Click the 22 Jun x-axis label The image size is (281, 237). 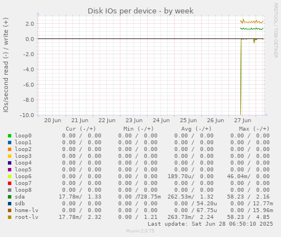coord(107,120)
